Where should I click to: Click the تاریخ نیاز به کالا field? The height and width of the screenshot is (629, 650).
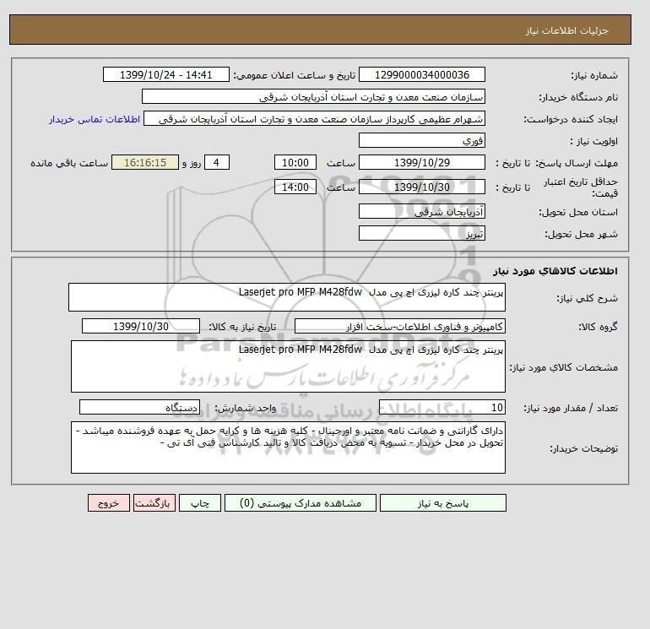pyautogui.click(x=141, y=326)
